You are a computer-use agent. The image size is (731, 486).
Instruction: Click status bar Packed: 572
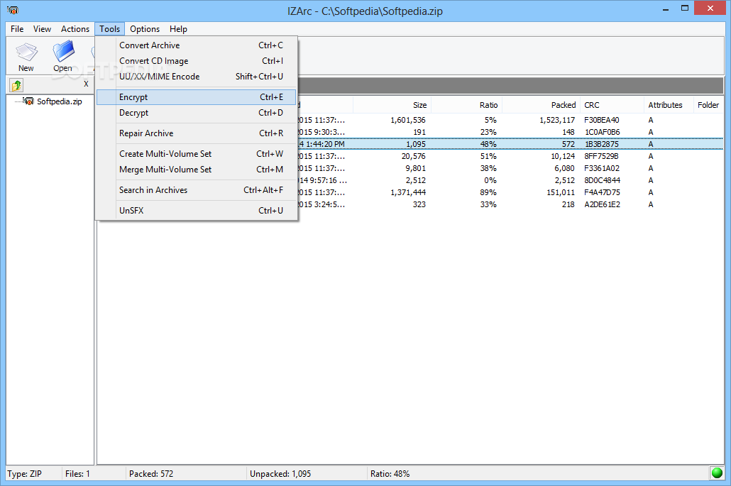[x=151, y=474]
